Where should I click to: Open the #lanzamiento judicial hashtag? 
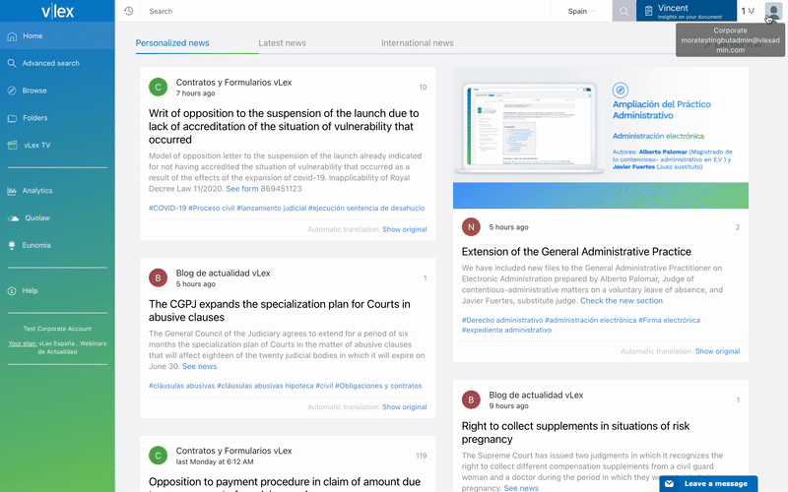[271, 208]
